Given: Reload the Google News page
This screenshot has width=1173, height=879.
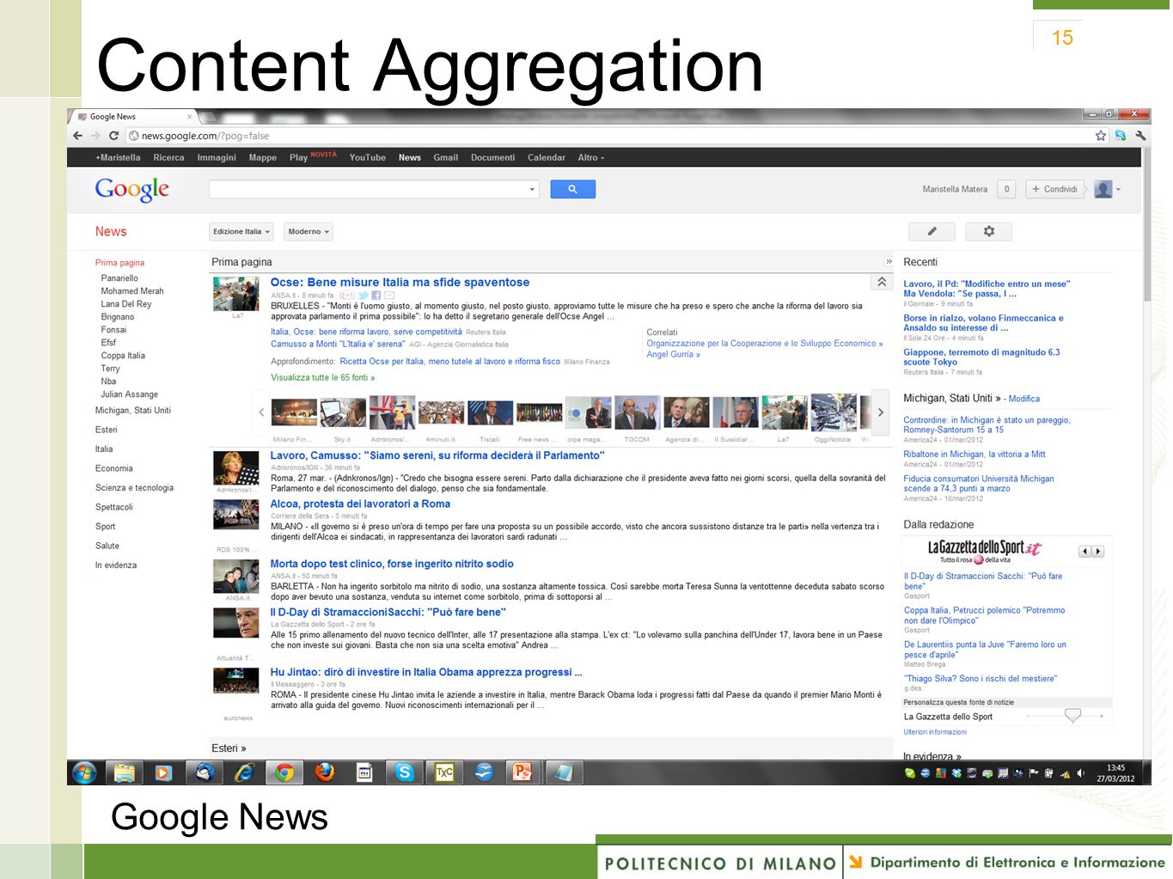Looking at the screenshot, I should tap(113, 136).
